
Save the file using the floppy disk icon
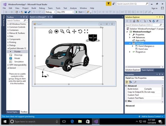(x=26, y=12)
